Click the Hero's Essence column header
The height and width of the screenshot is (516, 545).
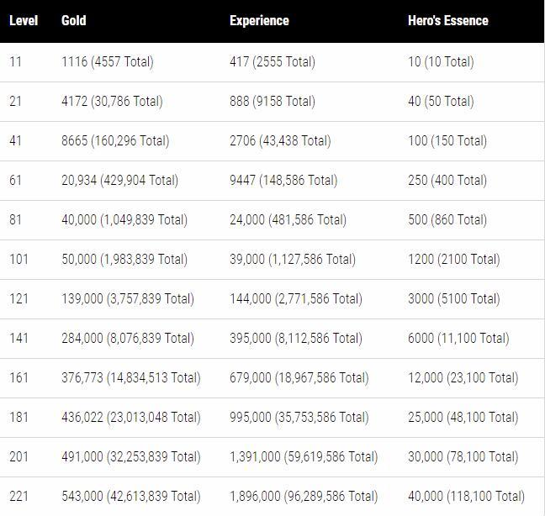pos(447,20)
